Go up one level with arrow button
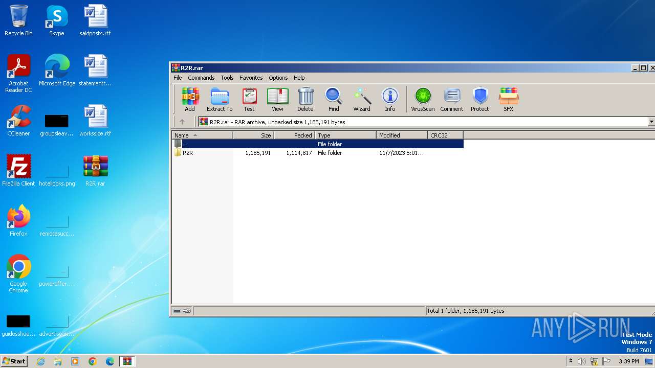Viewport: 655px width, 368px height. click(182, 122)
